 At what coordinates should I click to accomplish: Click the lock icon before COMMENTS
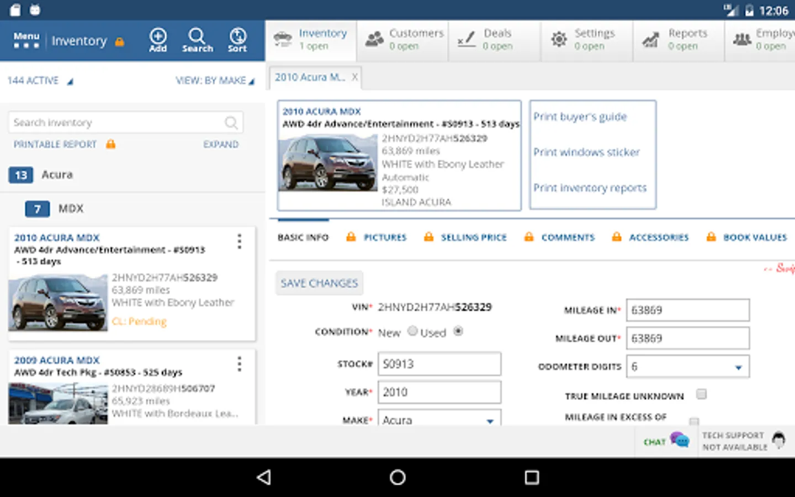529,237
